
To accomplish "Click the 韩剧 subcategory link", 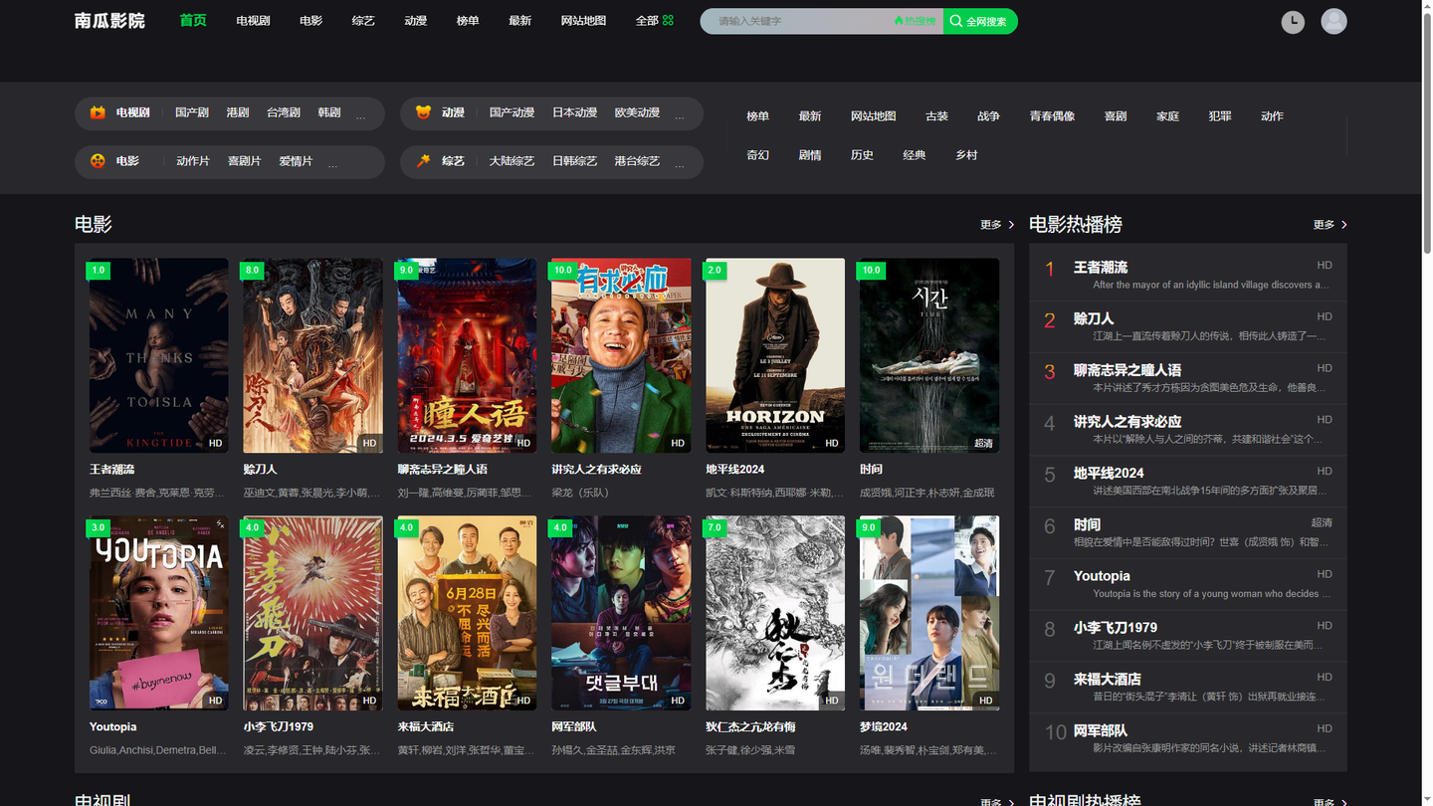I will (329, 112).
